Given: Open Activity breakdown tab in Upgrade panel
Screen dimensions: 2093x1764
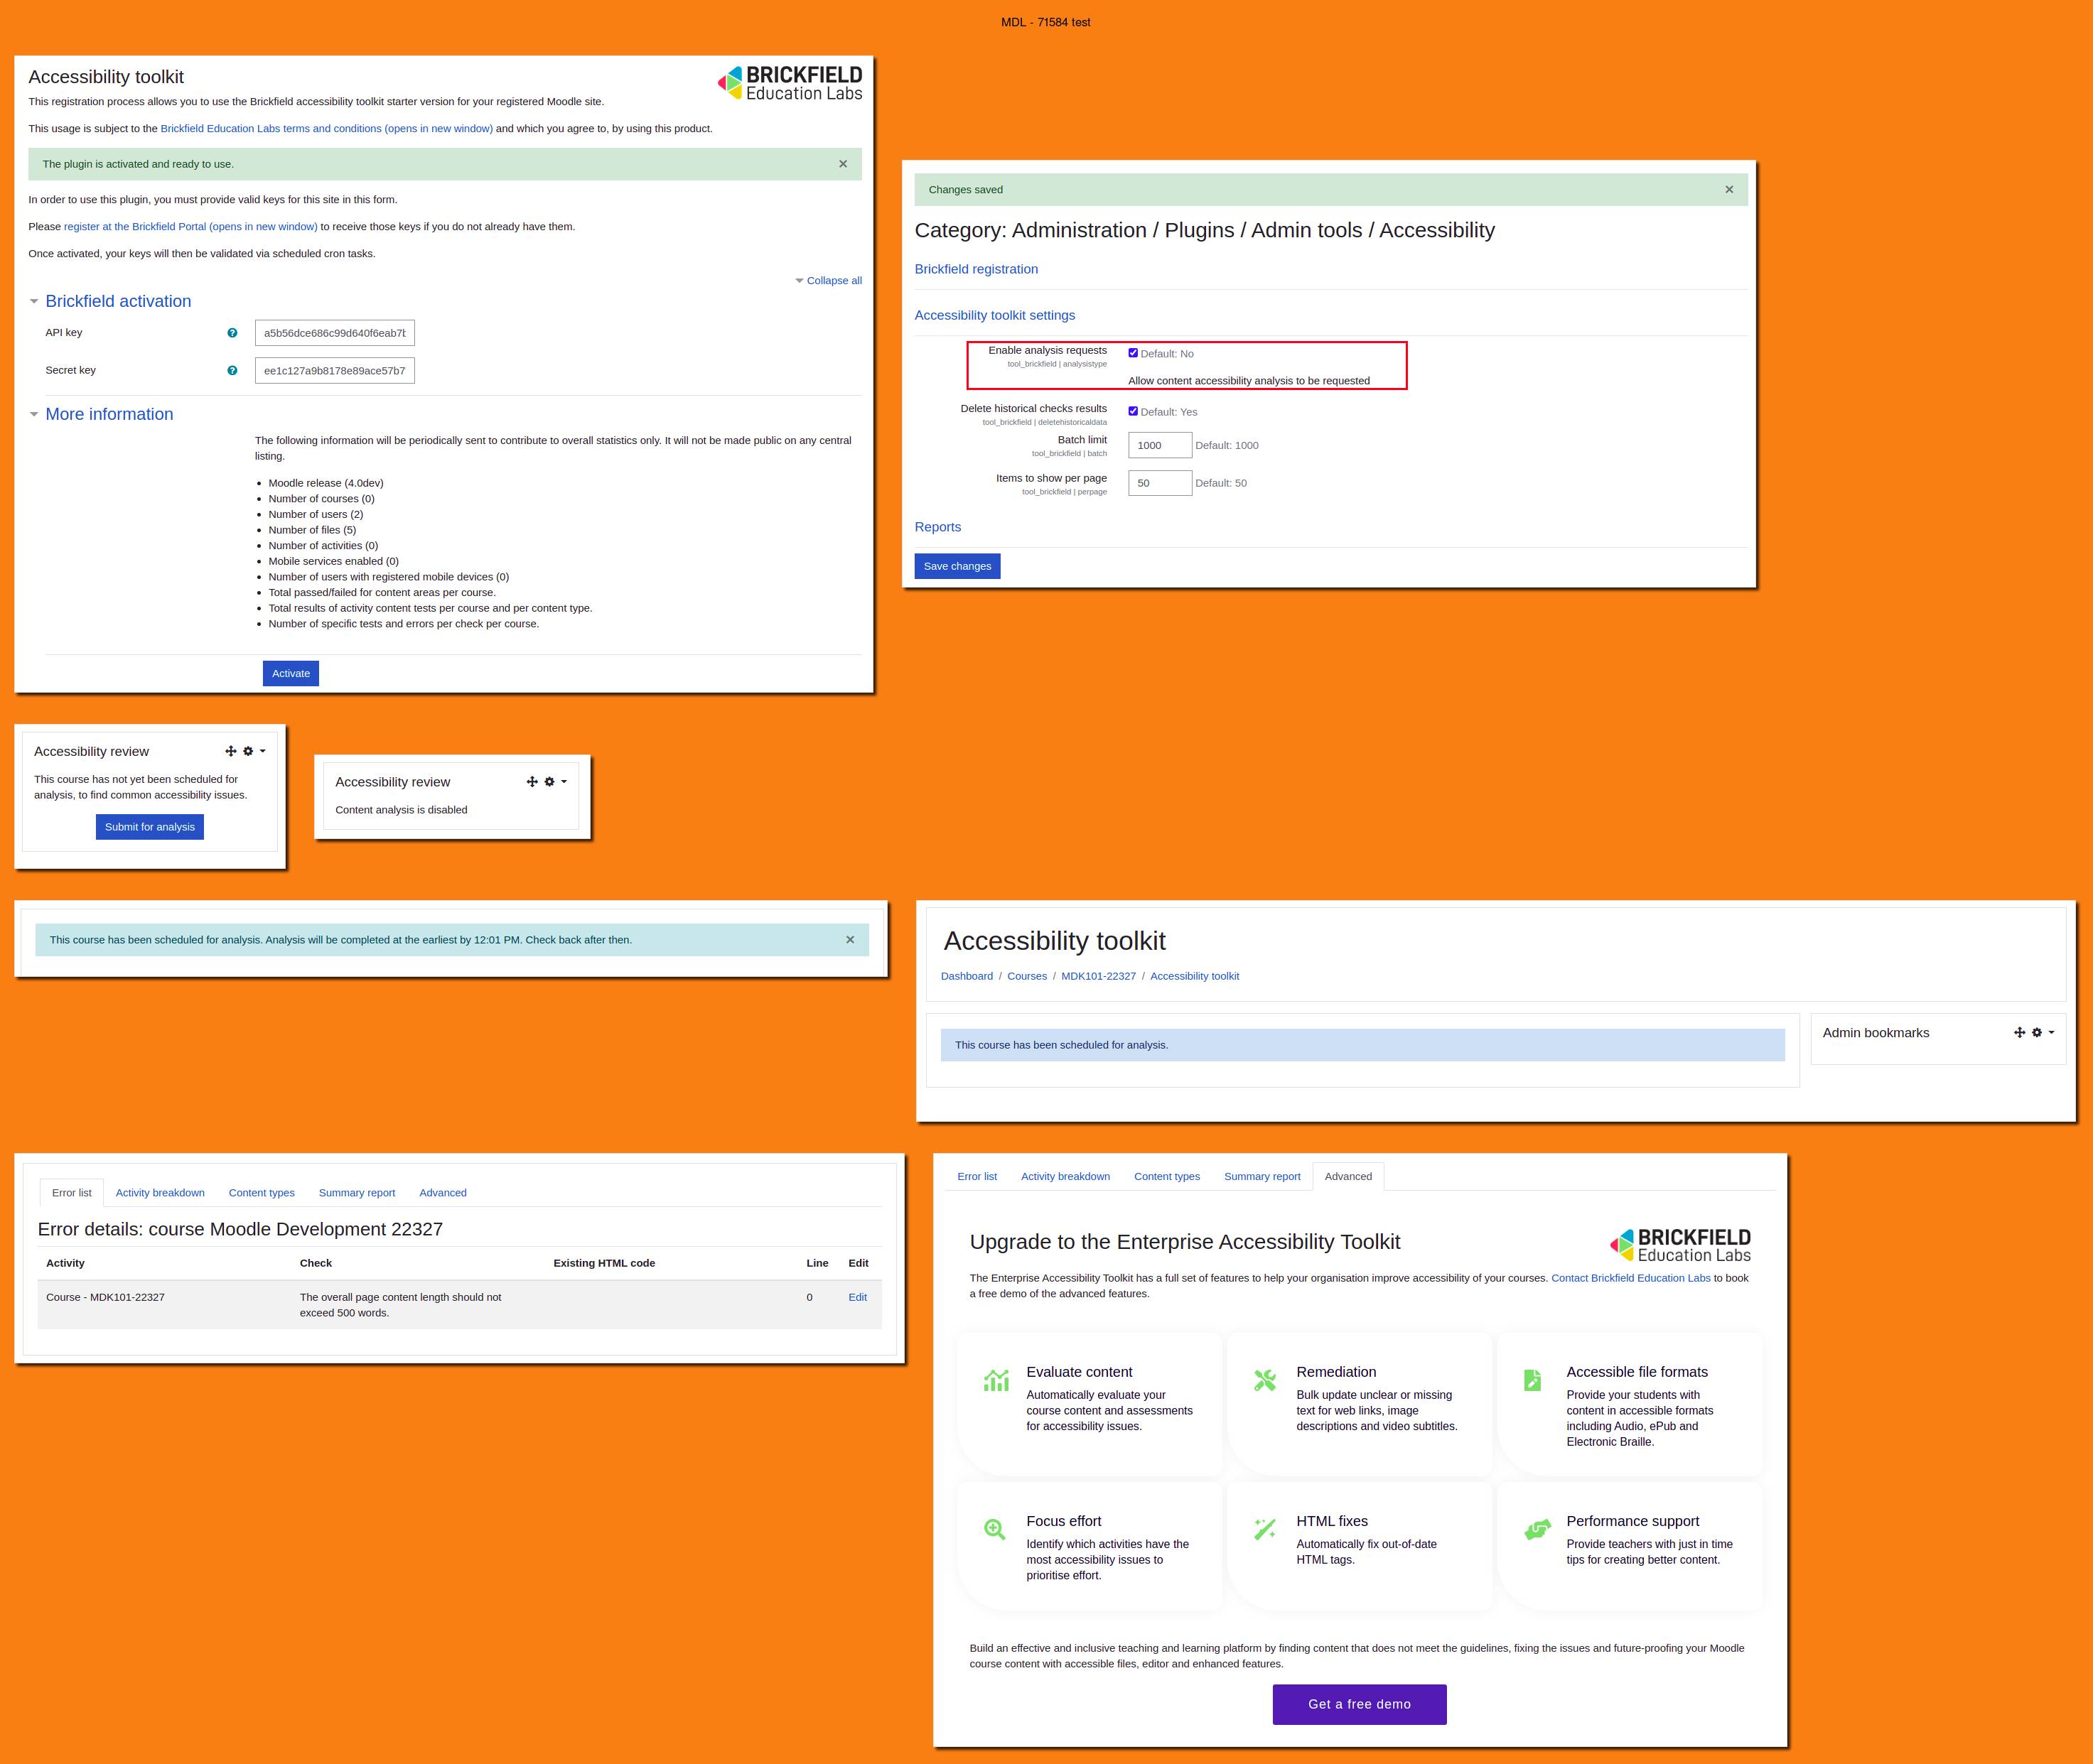Looking at the screenshot, I should pyautogui.click(x=1065, y=1176).
